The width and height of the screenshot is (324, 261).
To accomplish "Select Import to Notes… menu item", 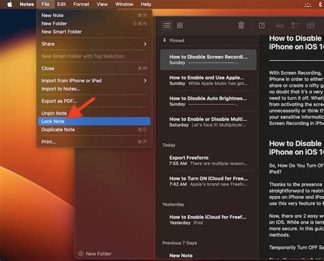I will tap(94, 89).
